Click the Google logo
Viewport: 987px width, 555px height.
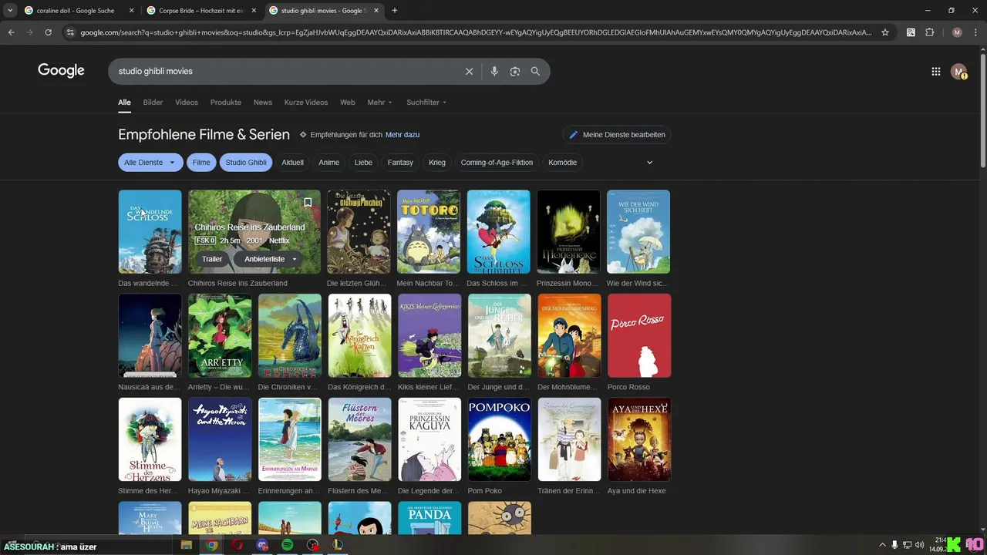click(61, 71)
